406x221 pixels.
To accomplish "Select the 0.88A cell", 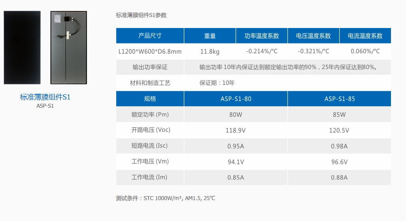I will coord(339,177).
